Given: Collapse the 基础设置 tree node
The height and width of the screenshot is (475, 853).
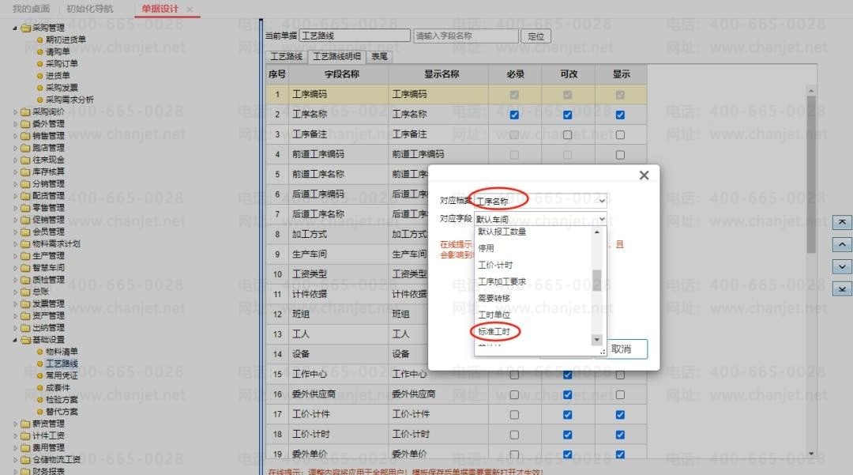Looking at the screenshot, I should pyautogui.click(x=15, y=340).
